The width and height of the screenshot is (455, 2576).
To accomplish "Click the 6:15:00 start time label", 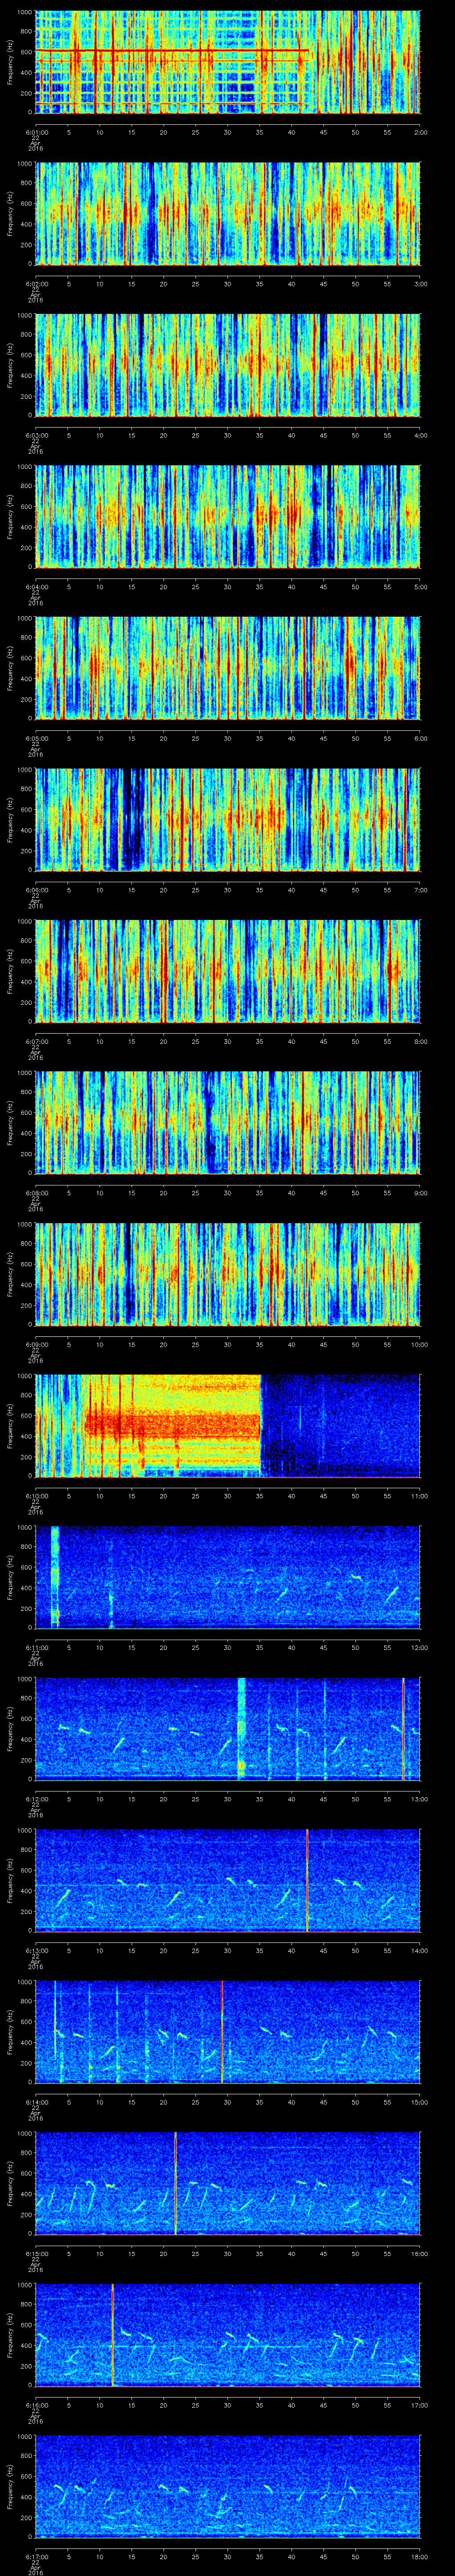I will click(36, 2254).
